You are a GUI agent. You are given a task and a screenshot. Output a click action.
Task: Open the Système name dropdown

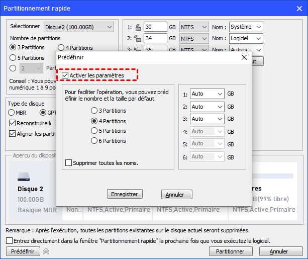[246, 27]
